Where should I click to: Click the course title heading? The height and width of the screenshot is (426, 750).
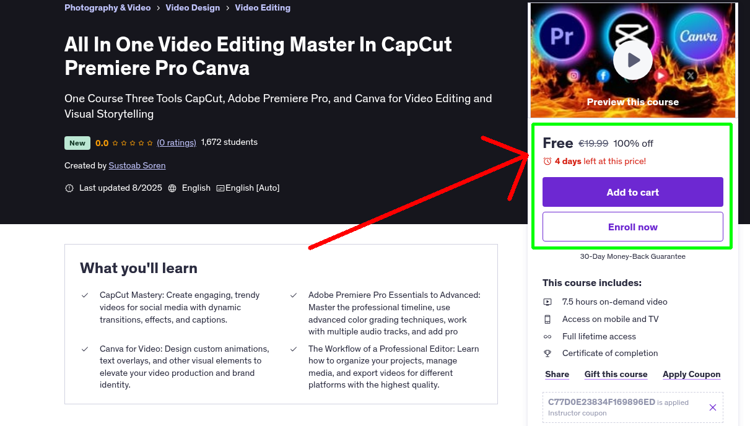pyautogui.click(x=258, y=56)
